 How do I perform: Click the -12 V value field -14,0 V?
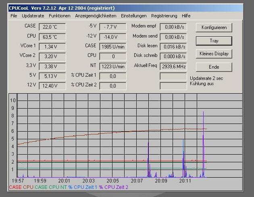coord(113,37)
